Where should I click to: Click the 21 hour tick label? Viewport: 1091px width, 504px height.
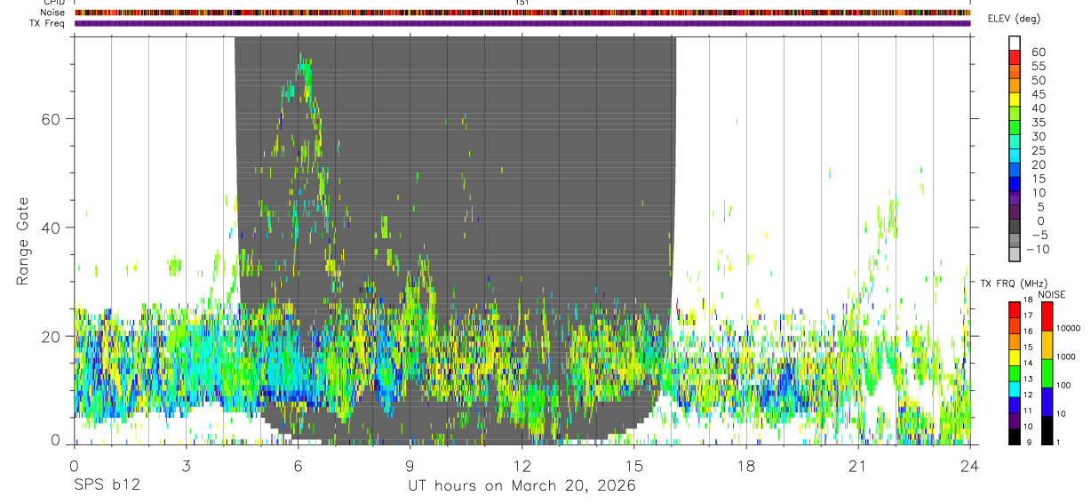[857, 466]
